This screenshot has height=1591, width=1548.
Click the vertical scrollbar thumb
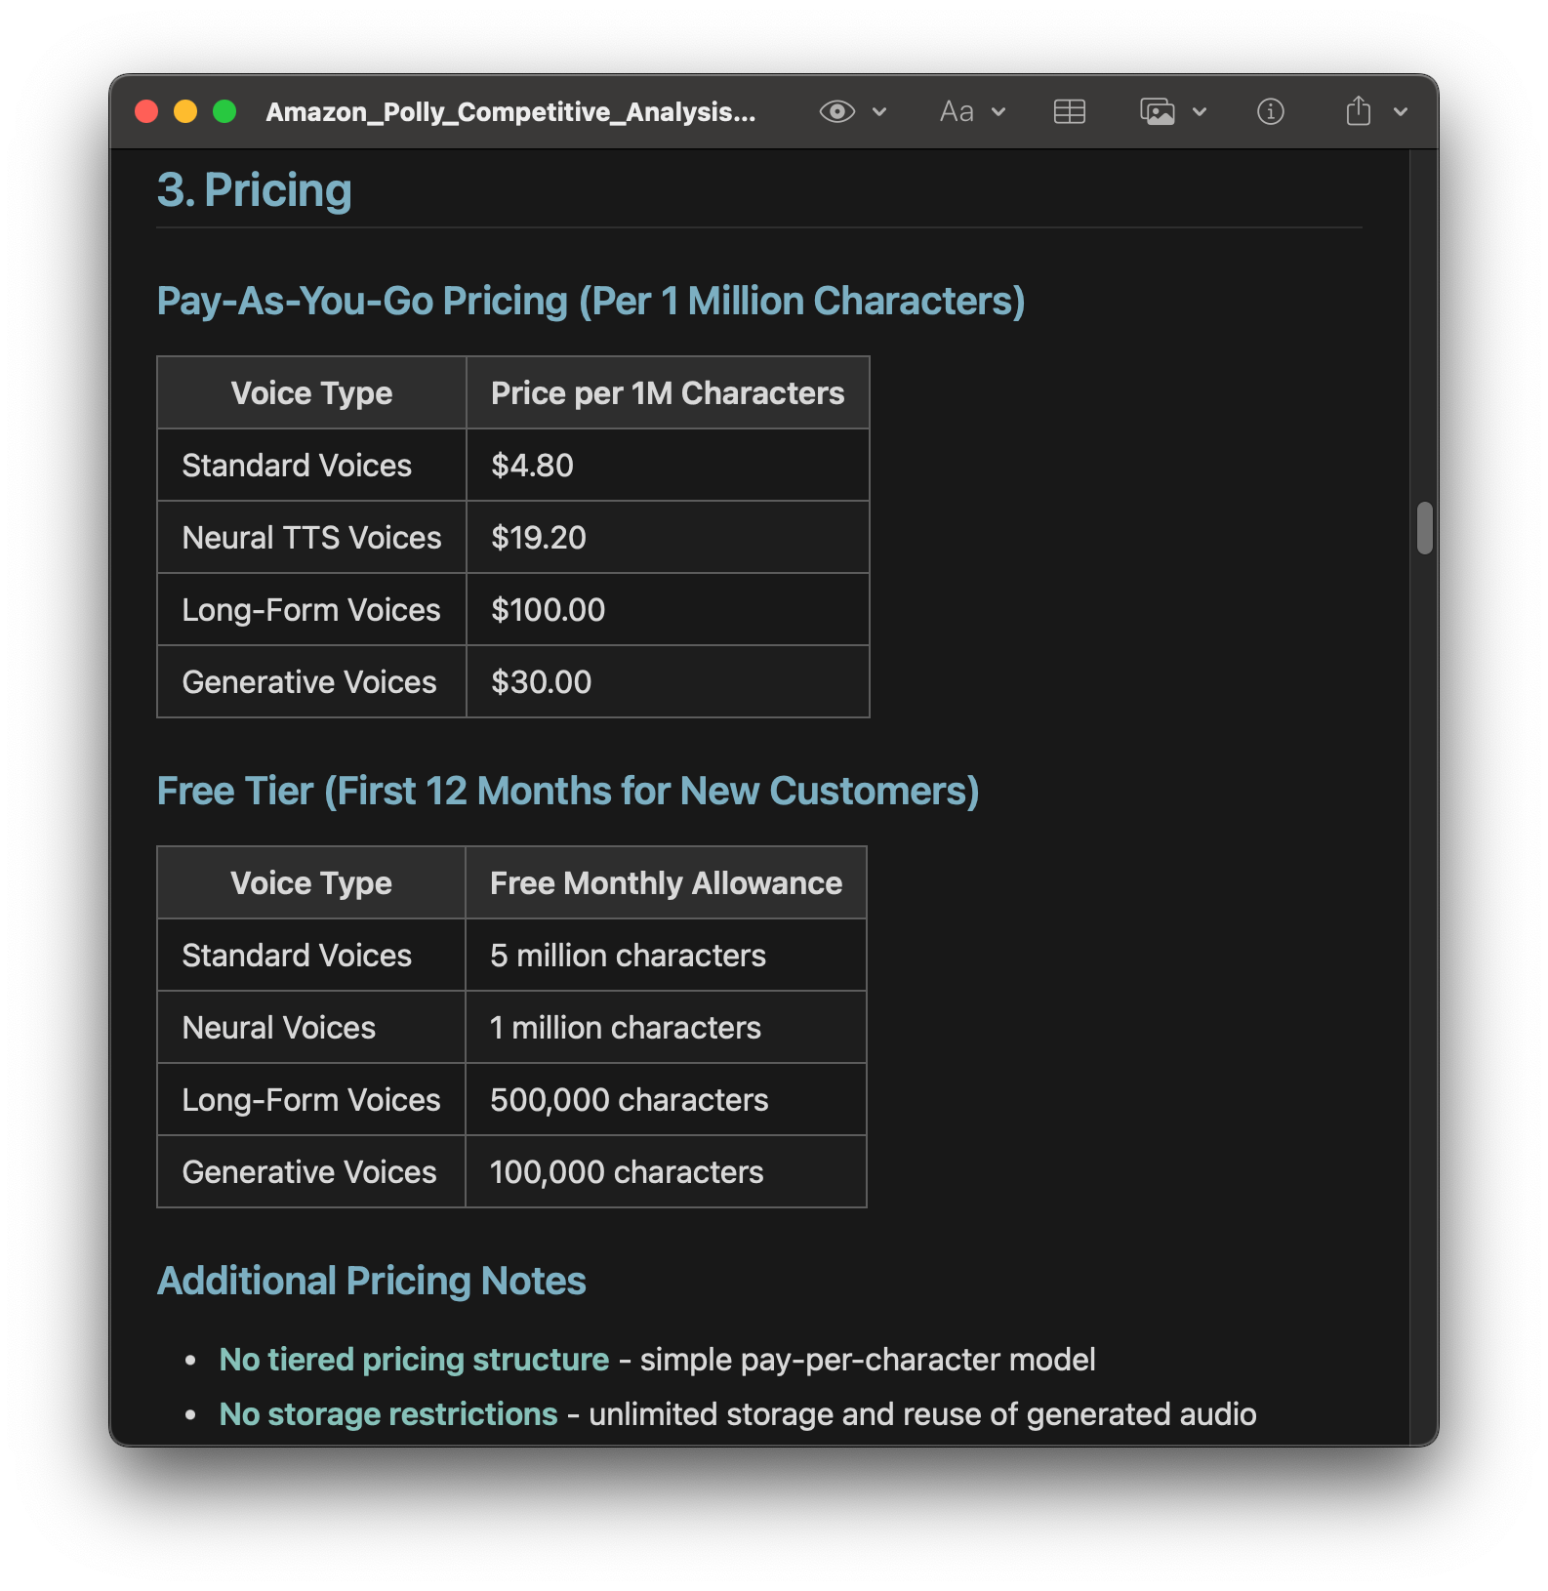[x=1425, y=528]
